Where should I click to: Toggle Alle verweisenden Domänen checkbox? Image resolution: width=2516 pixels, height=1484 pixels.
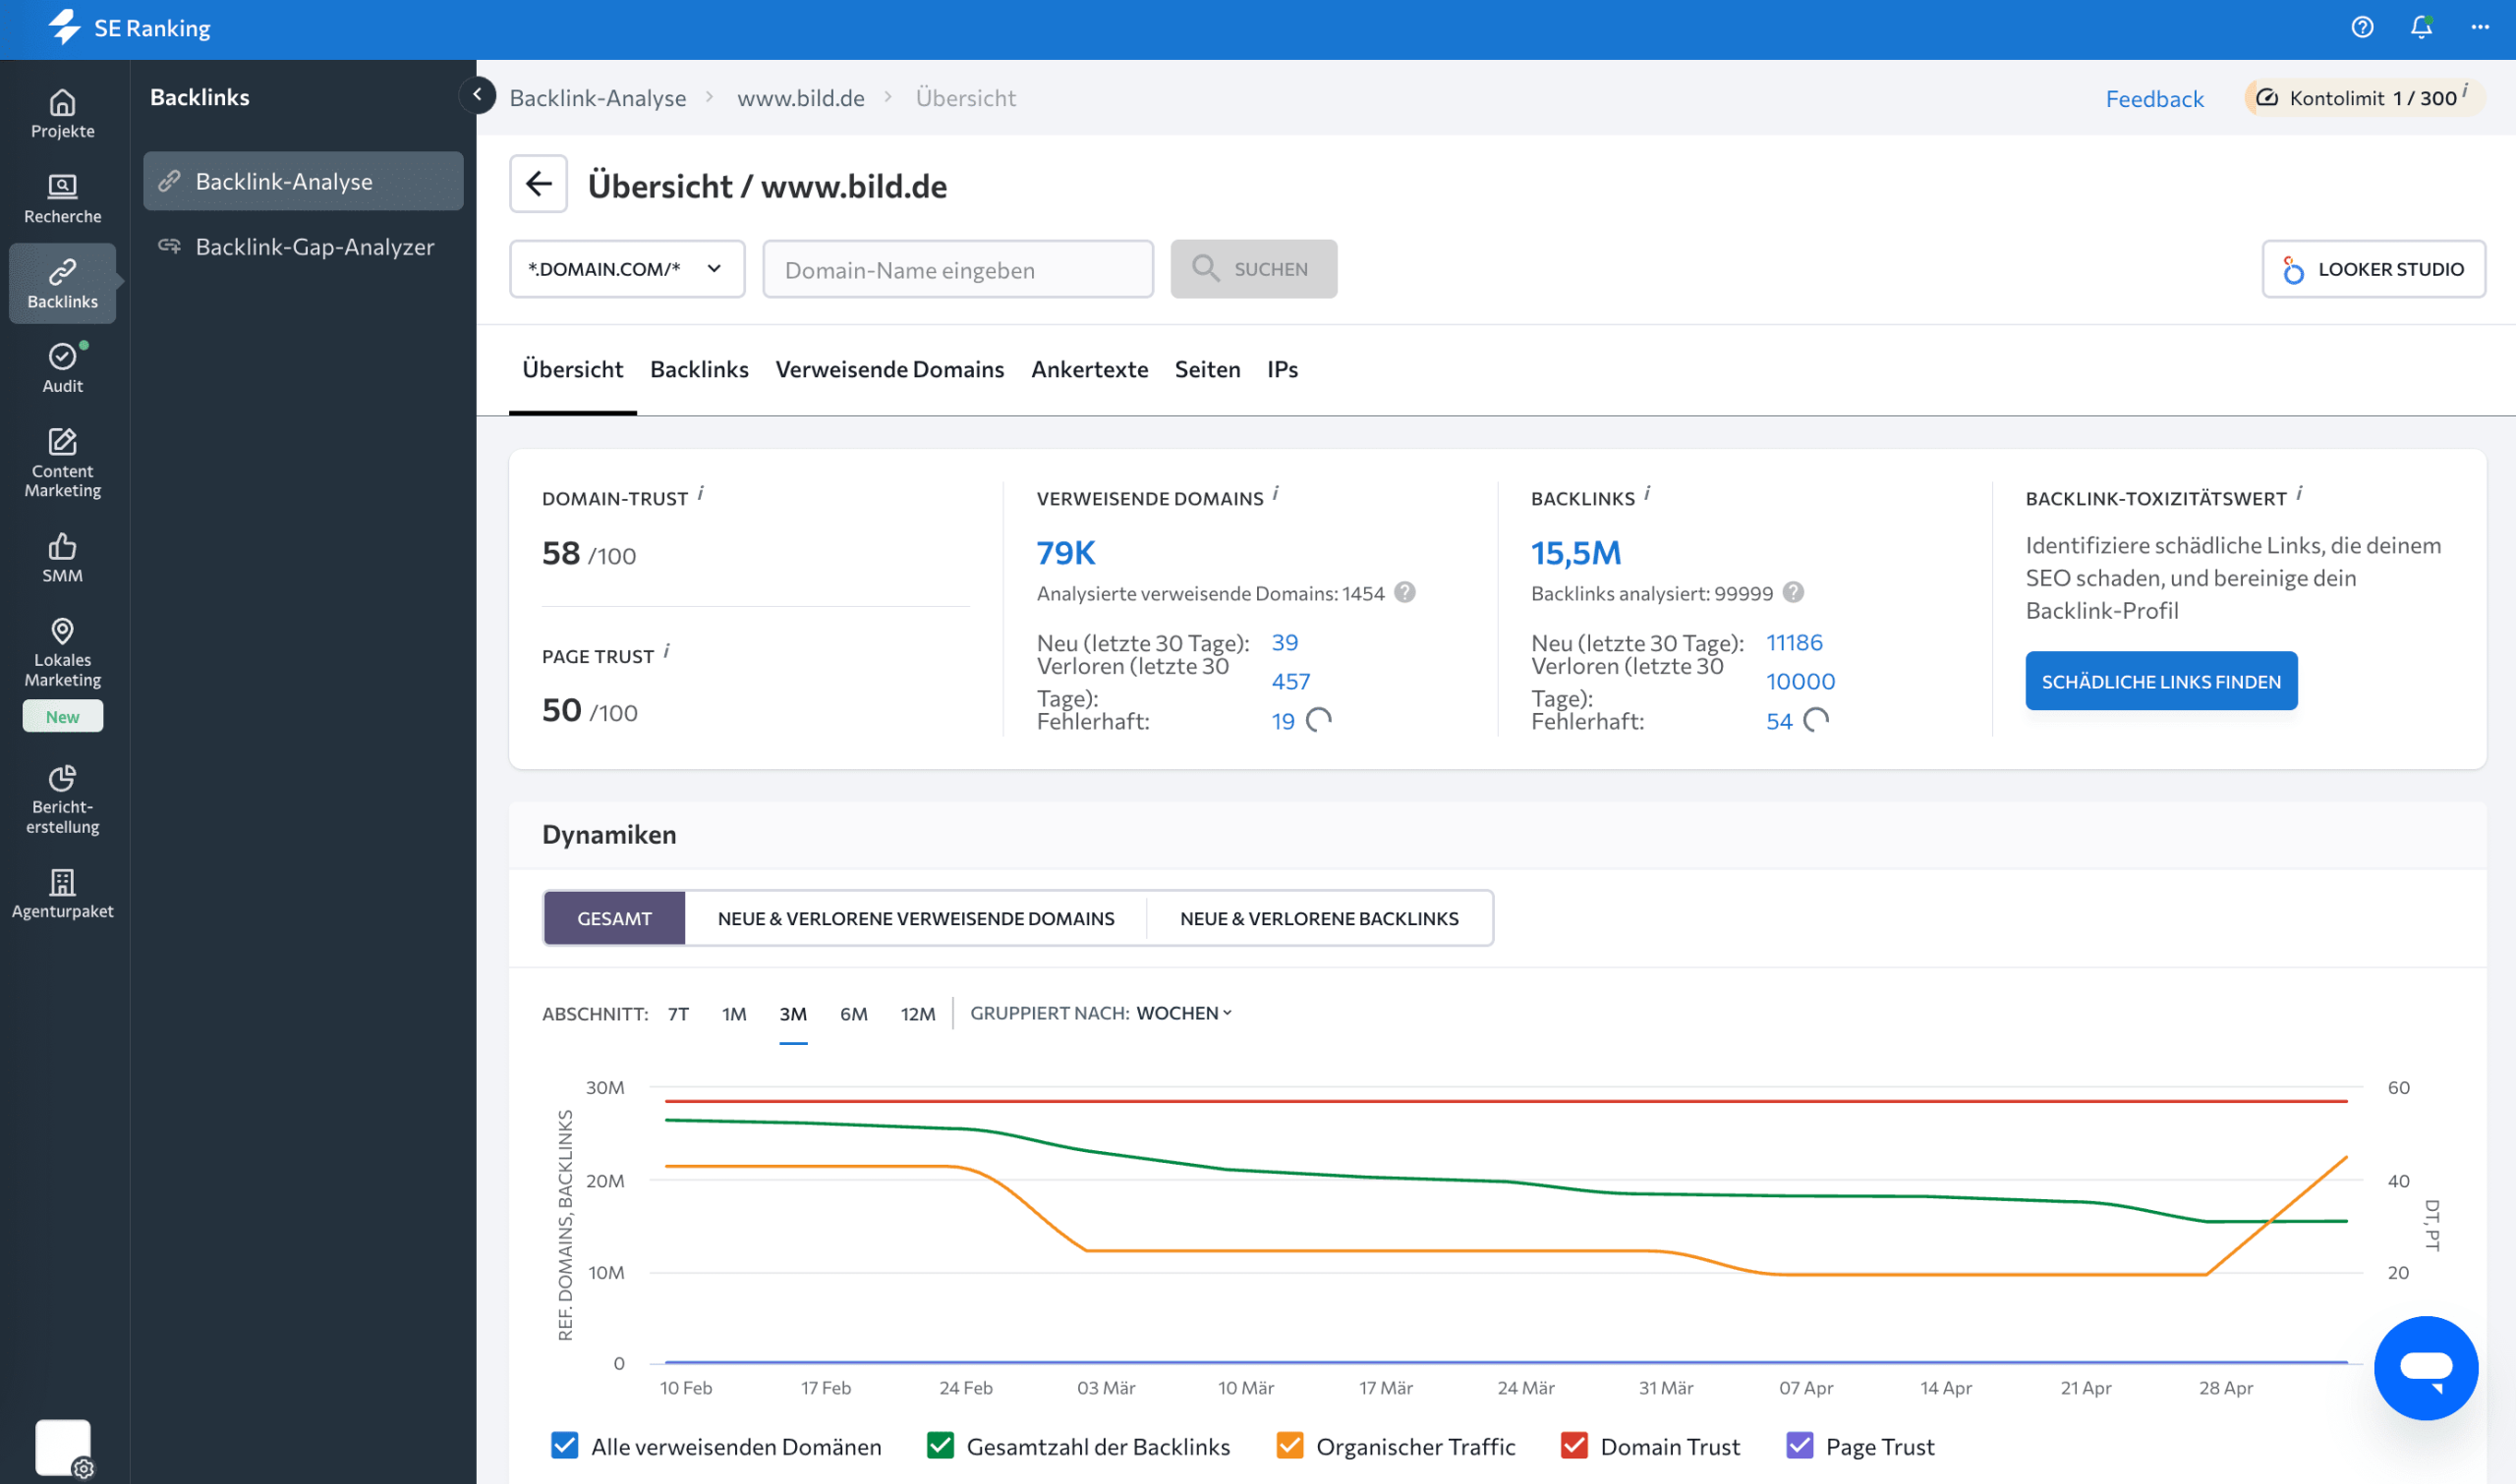coord(565,1446)
